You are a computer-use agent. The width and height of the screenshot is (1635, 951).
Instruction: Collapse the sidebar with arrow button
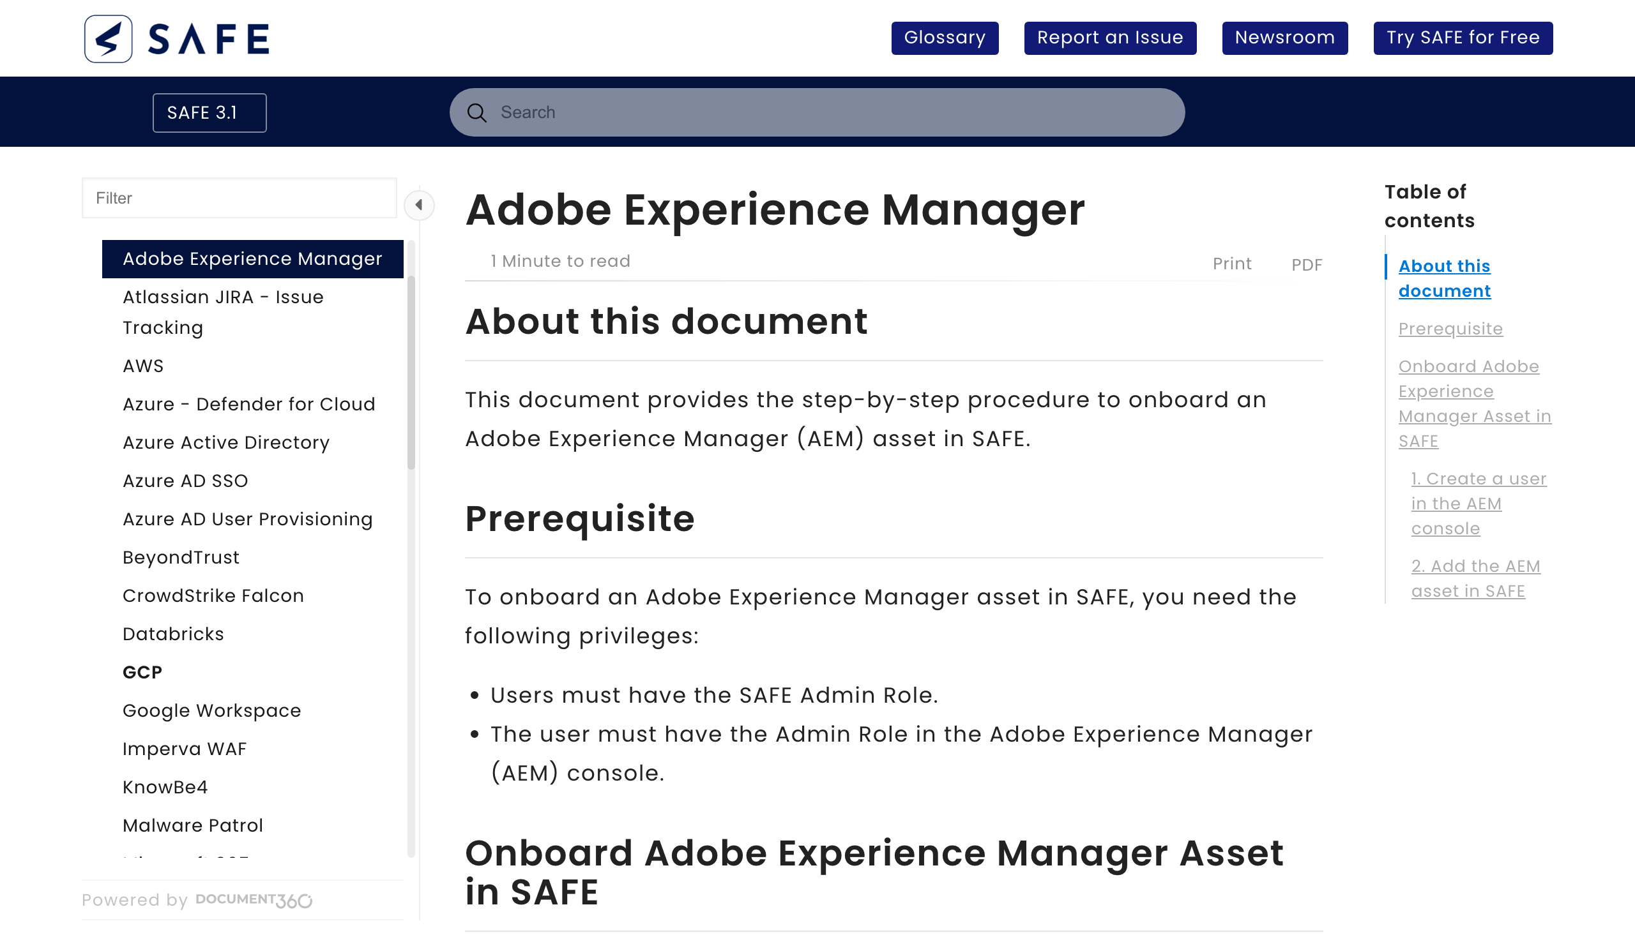click(419, 206)
